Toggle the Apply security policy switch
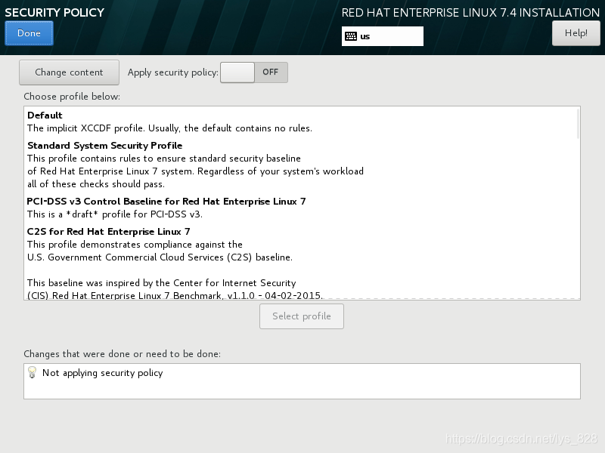This screenshot has width=605, height=453. click(x=254, y=72)
